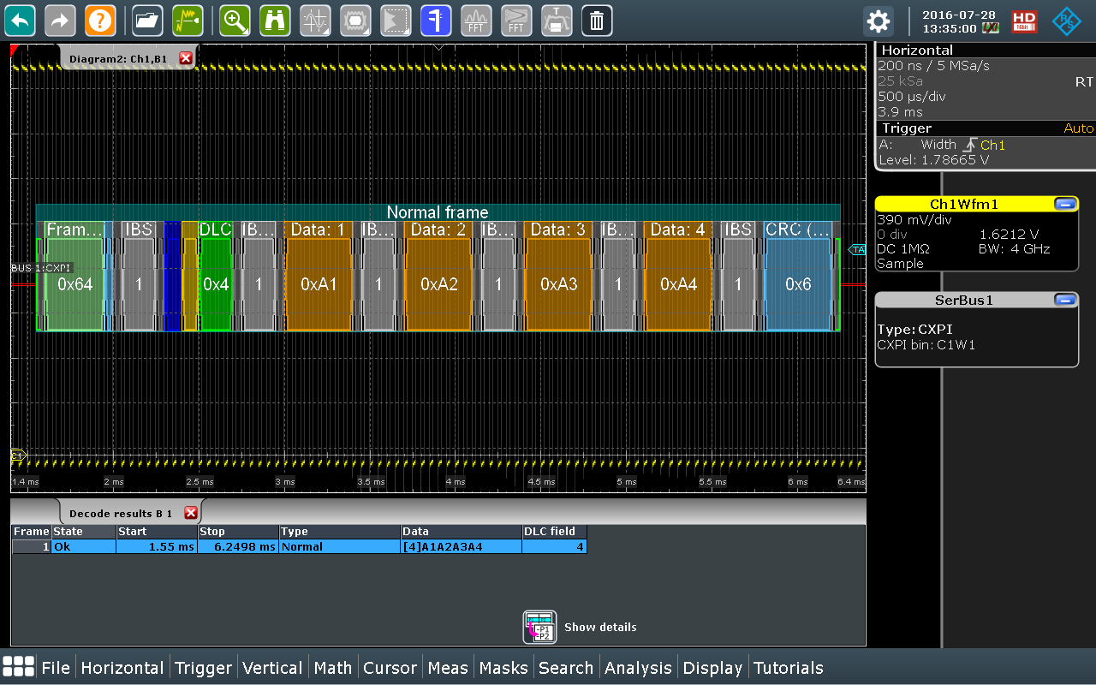1096x685 pixels.
Task: Click the open file folder icon
Action: [x=147, y=20]
